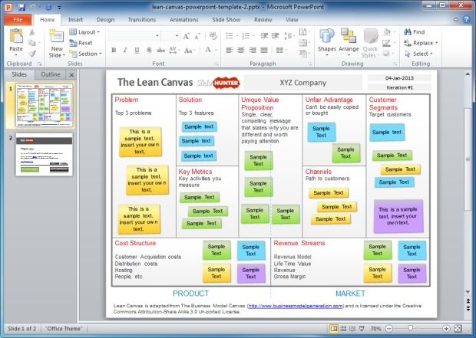
Task: Center the text alignment
Action: [241, 50]
